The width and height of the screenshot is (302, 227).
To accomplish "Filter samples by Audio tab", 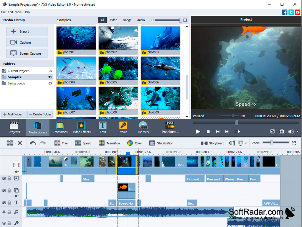I will (141, 20).
